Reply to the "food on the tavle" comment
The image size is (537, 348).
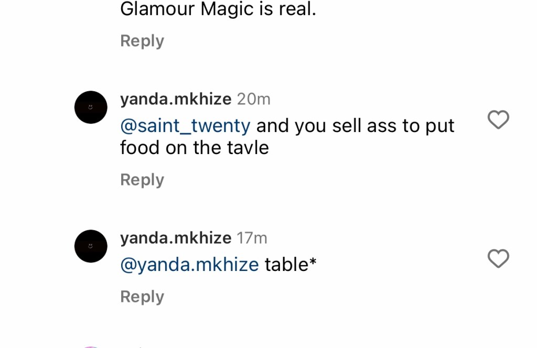[142, 180]
